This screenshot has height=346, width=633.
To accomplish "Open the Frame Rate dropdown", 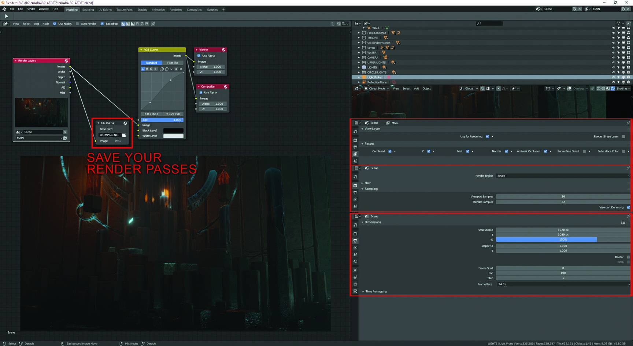I will point(563,284).
